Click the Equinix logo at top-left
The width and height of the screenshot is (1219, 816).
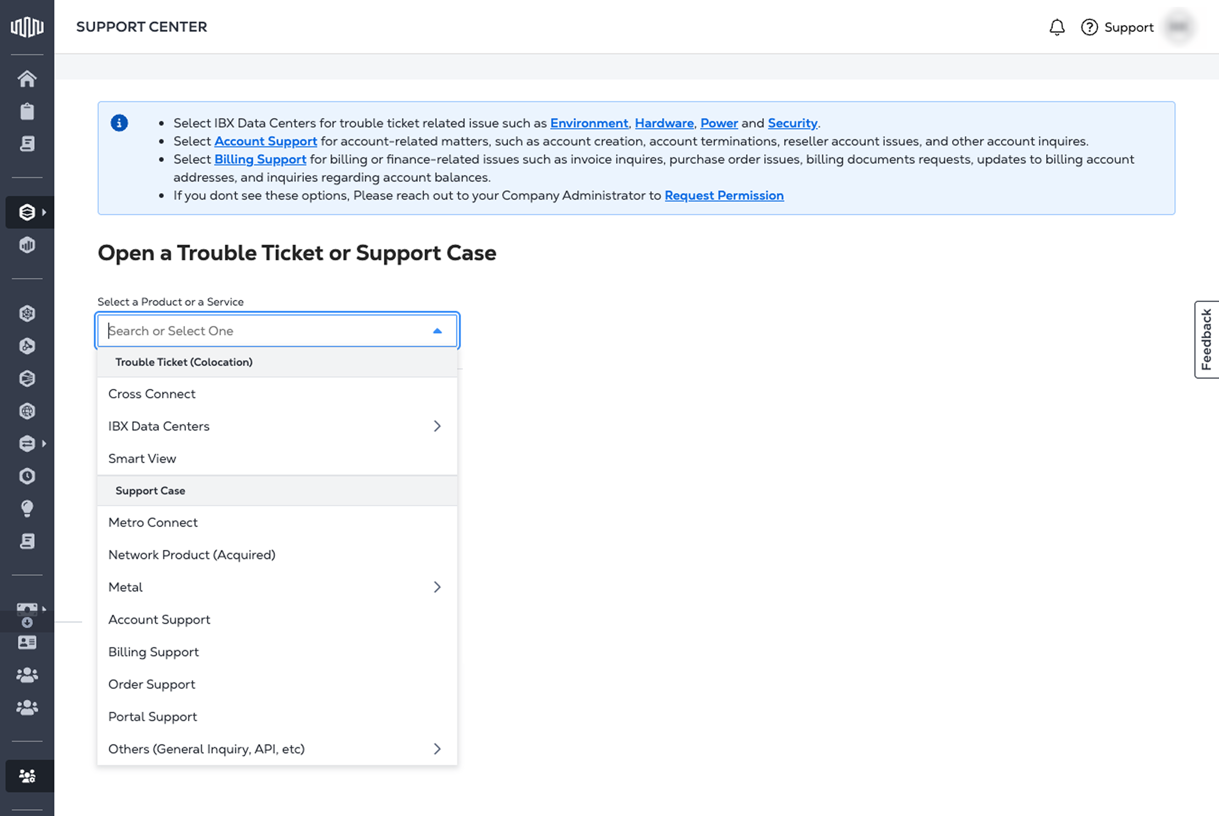[27, 26]
